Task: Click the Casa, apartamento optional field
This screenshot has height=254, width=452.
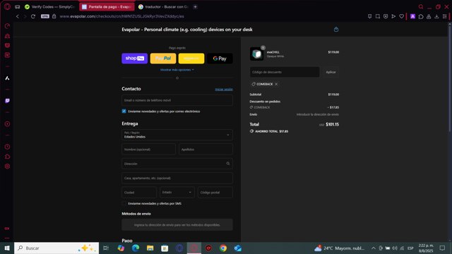Action: pos(177,178)
